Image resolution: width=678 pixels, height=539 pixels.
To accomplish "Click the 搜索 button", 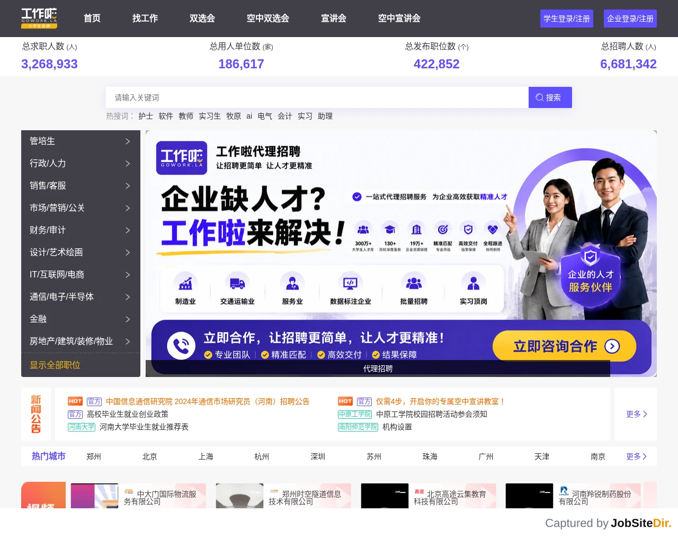I will [x=550, y=97].
